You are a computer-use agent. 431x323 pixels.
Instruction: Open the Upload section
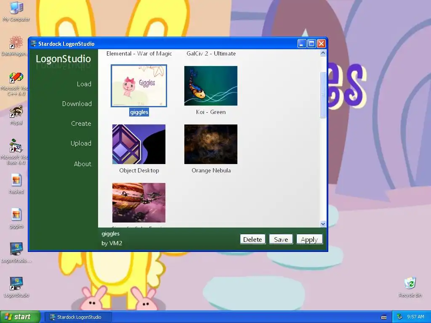(81, 143)
